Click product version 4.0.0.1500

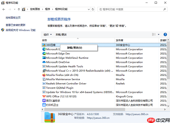pos(93,114)
